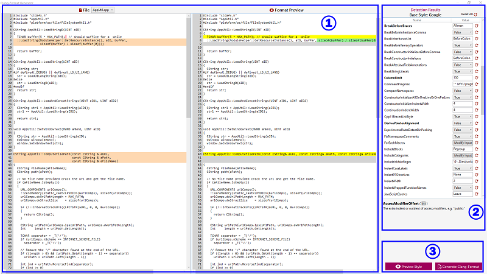Reset the DerivePointerAlignment option
The width and height of the screenshot is (487, 274).
coord(476,123)
